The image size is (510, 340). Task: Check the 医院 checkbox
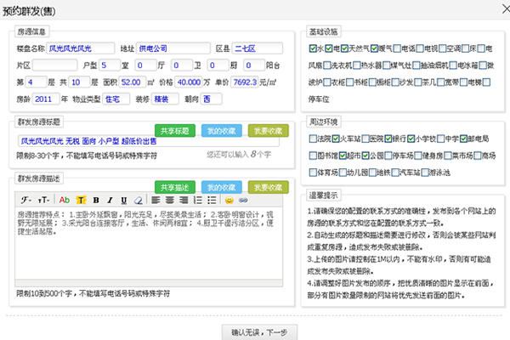pos(365,139)
